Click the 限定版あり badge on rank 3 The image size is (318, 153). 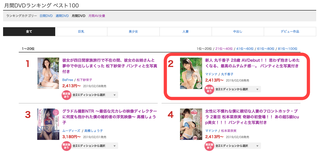pos(66,146)
